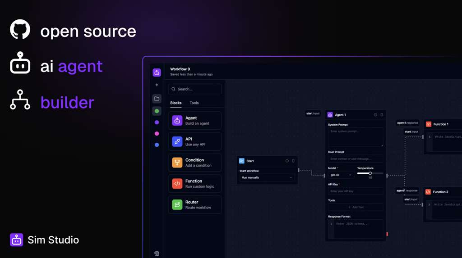The image size is (462, 258).
Task: Click the agent1.response tag beside Function 2
Action: tap(407, 190)
